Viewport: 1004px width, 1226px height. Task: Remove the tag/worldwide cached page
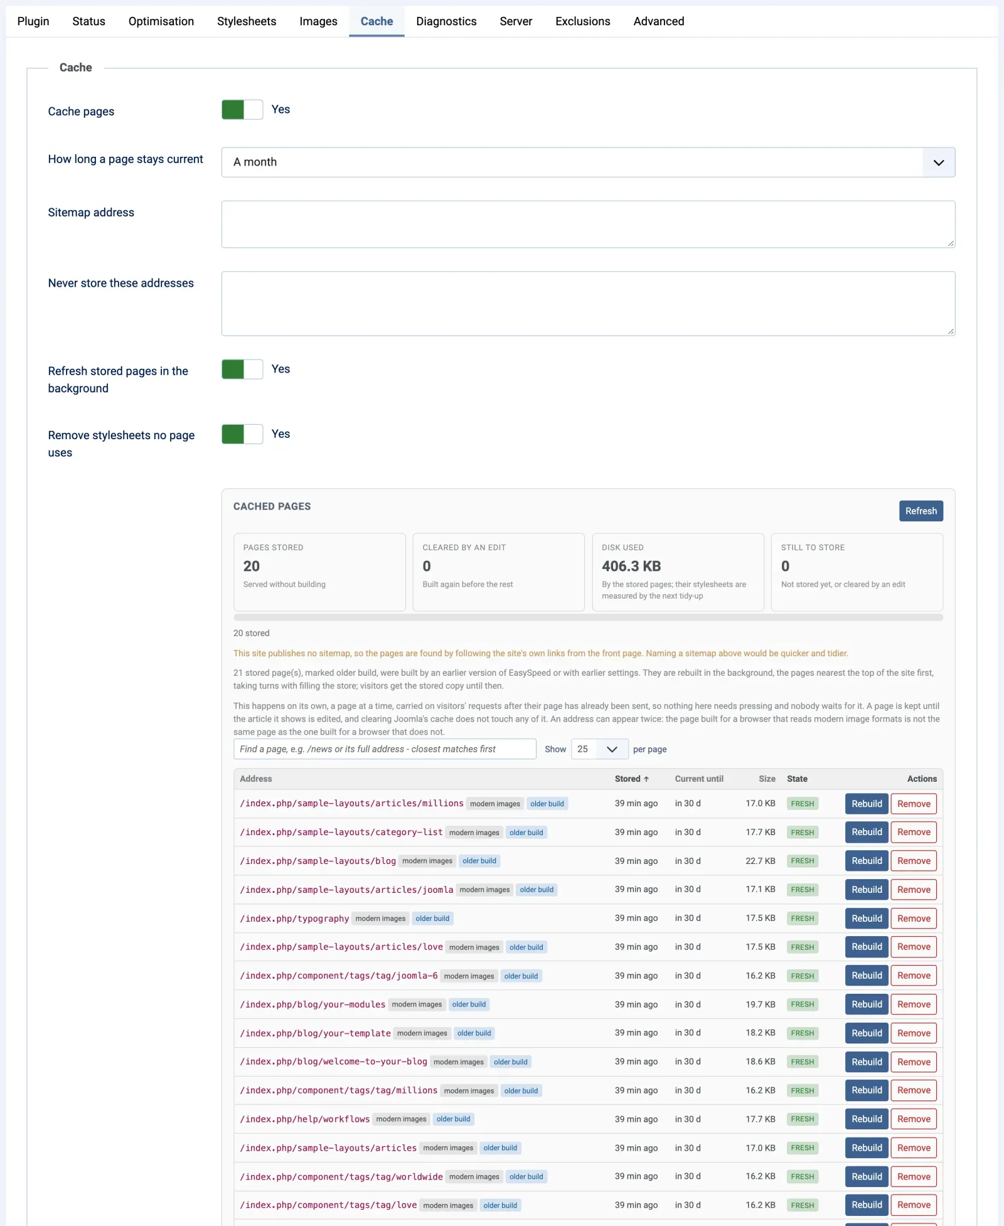(x=914, y=1176)
